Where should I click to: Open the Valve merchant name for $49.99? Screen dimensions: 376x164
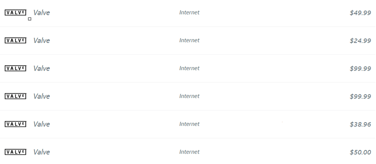tap(42, 12)
